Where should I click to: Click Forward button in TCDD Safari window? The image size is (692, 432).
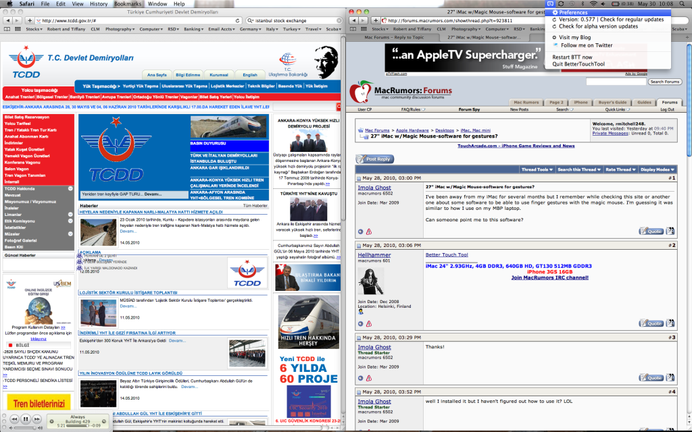coord(17,20)
